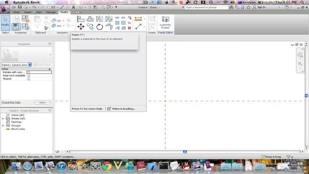The height and width of the screenshot is (174, 309).
Task: Click the Wi-Fi icon in menu bar
Action: click(x=225, y=2)
